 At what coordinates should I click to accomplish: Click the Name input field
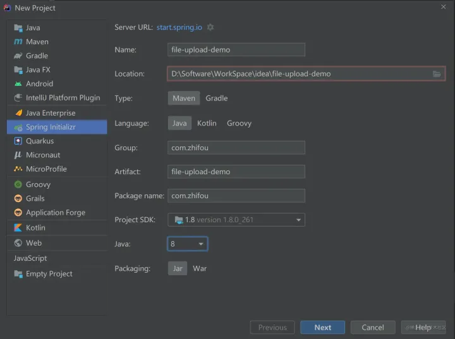tap(236, 50)
